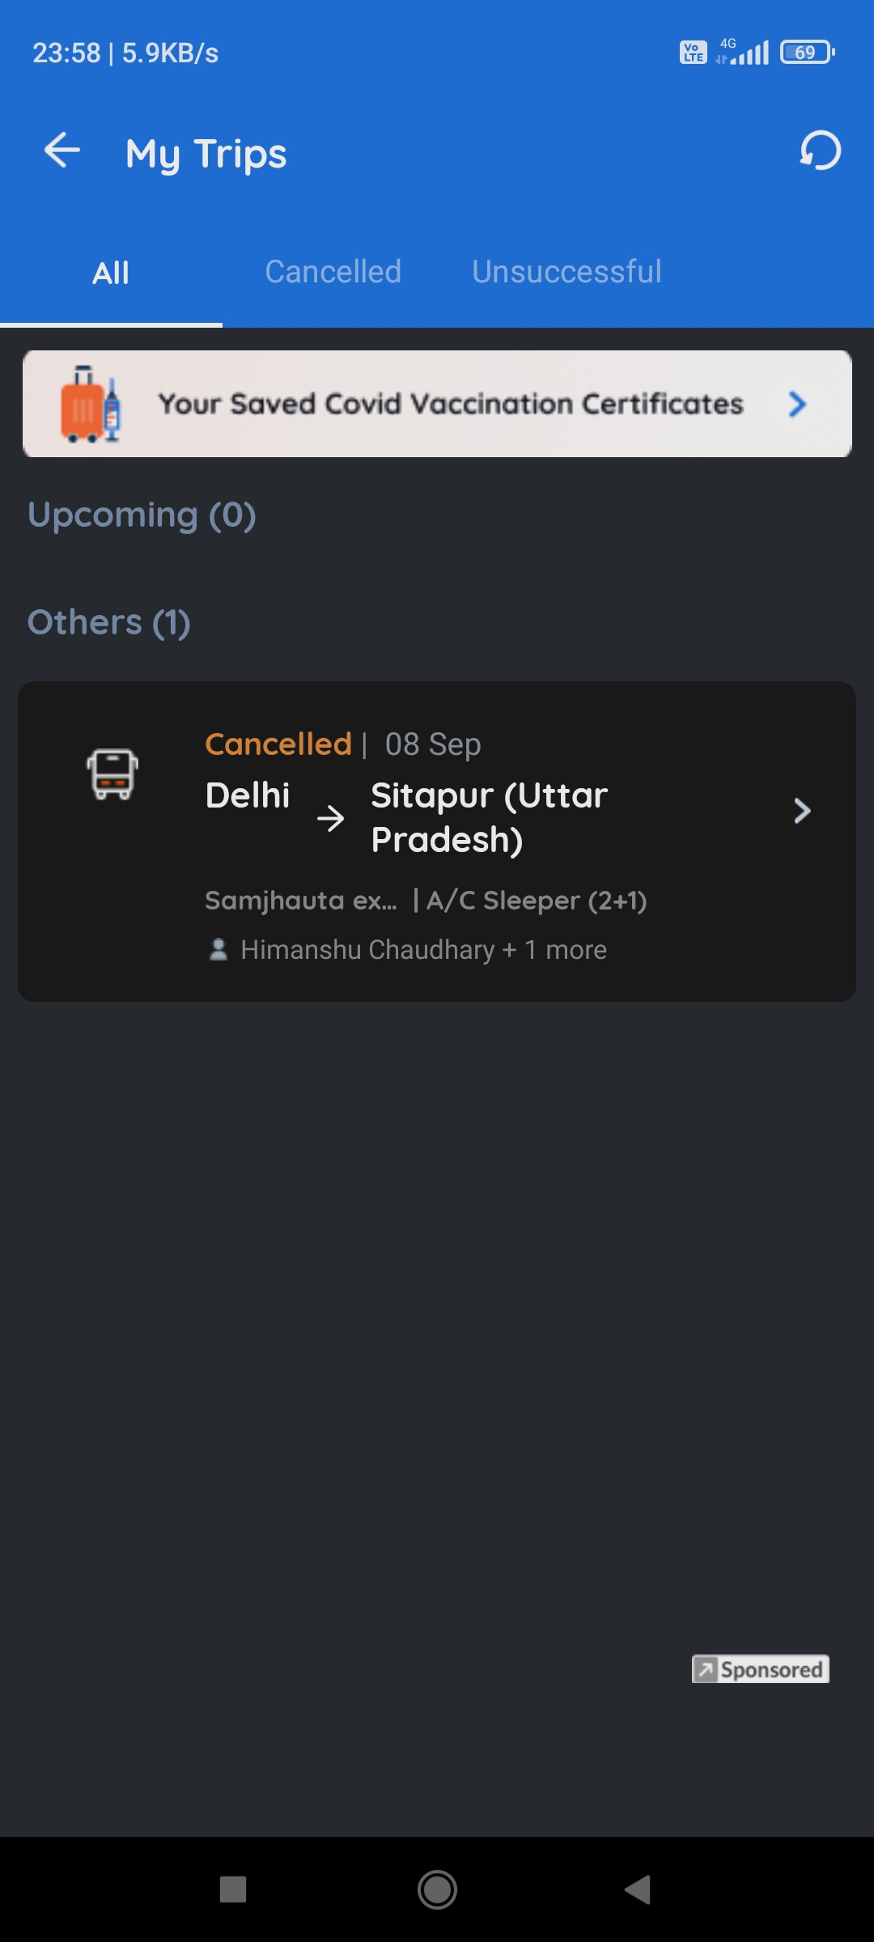Open Your Saved Covid Vaccination Certificates
The width and height of the screenshot is (874, 1942).
point(450,404)
